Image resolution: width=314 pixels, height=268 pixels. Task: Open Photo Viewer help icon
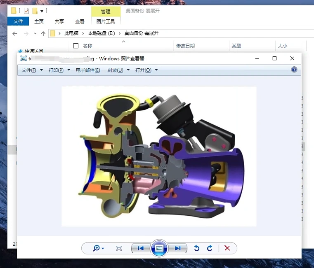(294, 70)
